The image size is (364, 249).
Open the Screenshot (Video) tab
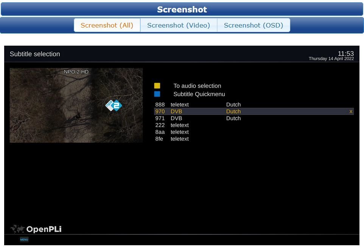pyautogui.click(x=179, y=25)
